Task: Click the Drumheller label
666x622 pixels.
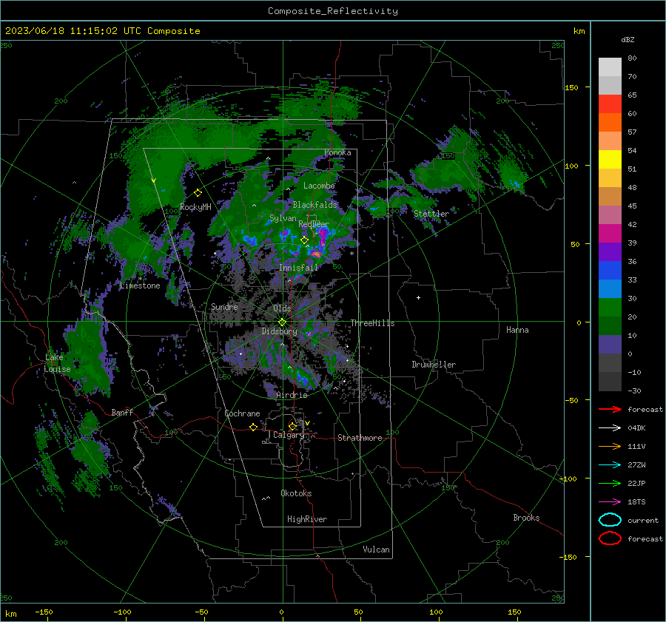Action: [x=433, y=365]
